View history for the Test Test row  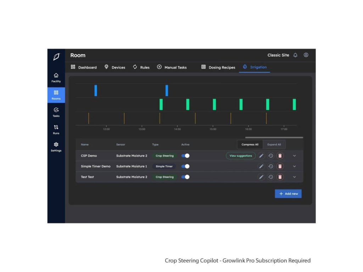[270, 177]
